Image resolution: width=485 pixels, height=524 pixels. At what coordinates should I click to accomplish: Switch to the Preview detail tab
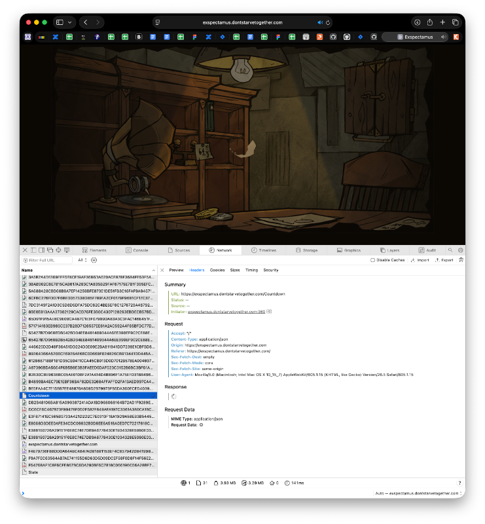point(176,270)
